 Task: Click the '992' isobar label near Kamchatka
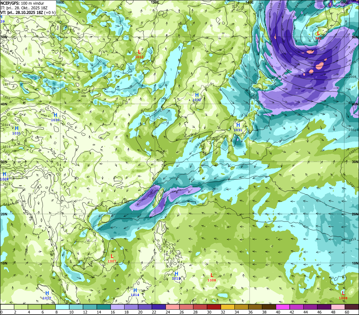pos(309,5)
